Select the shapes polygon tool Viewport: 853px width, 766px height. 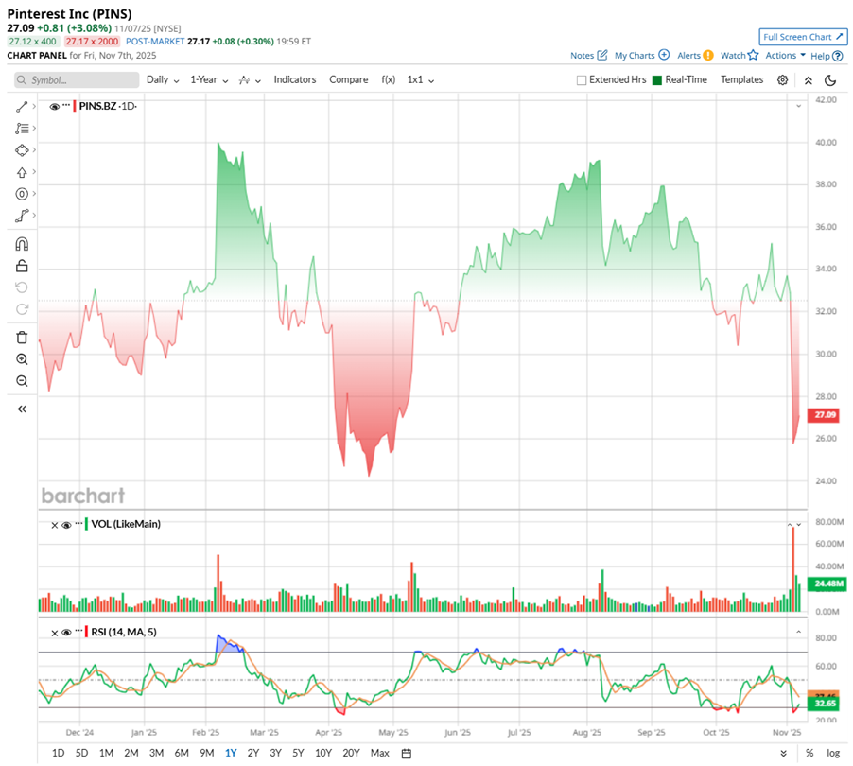(22, 150)
